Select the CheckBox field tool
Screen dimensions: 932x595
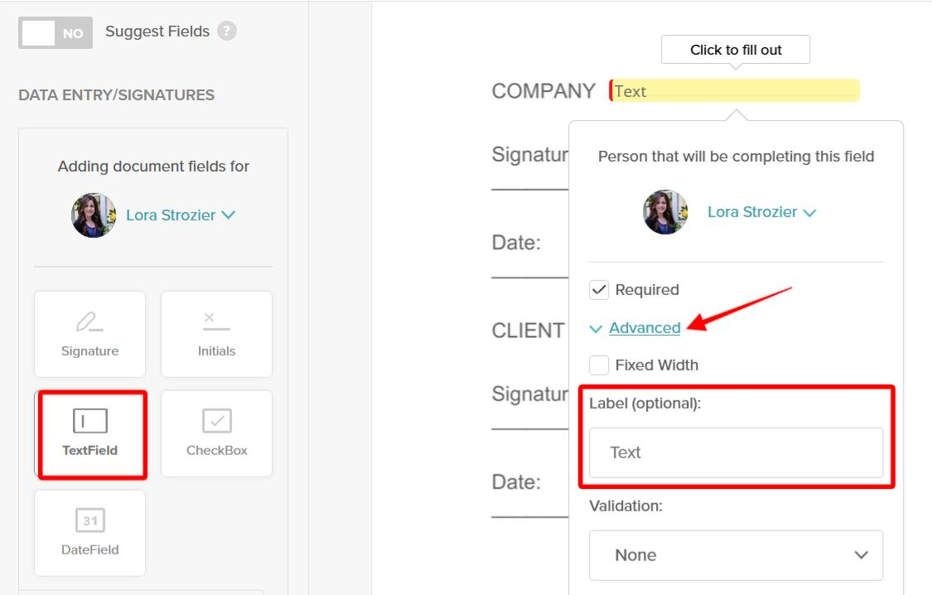pyautogui.click(x=216, y=433)
